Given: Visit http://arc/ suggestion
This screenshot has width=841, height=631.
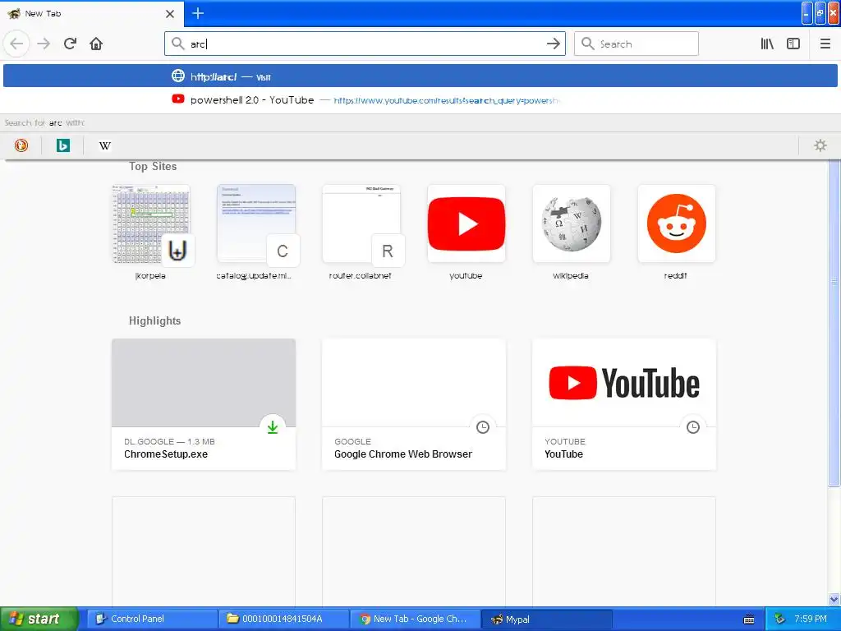Looking at the screenshot, I should point(420,76).
